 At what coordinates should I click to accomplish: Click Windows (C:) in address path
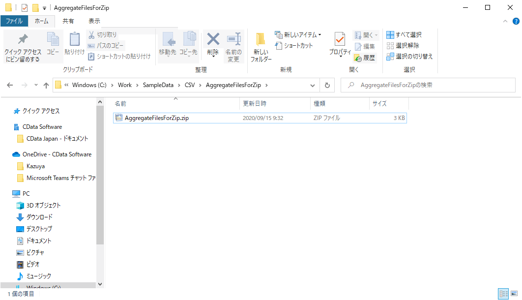pyautogui.click(x=89, y=85)
